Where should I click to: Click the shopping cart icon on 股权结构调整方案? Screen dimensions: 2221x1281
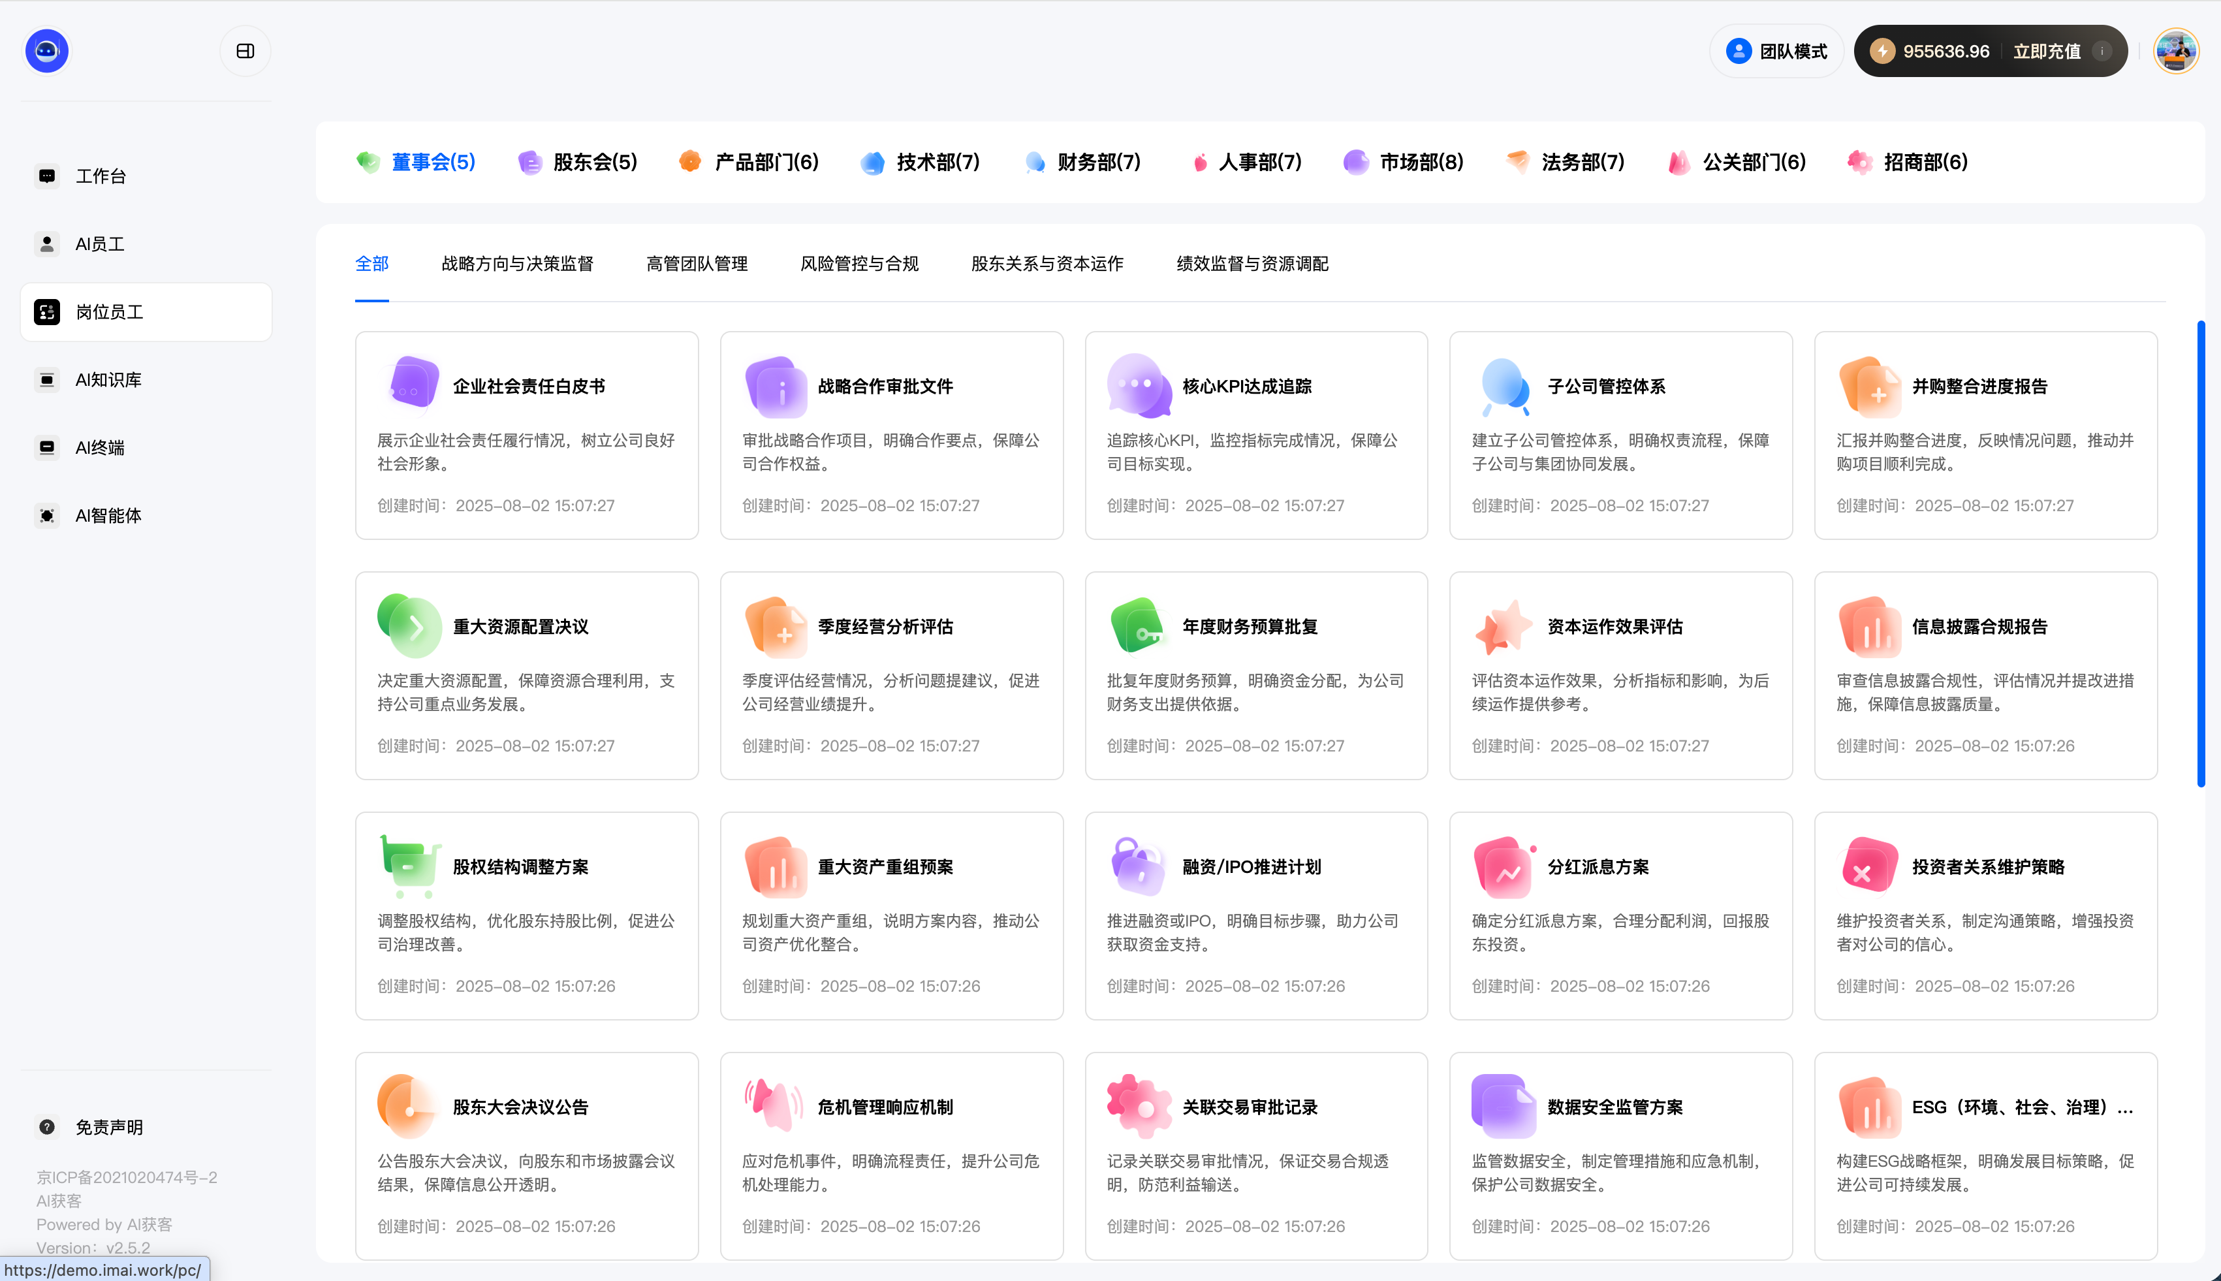point(411,866)
